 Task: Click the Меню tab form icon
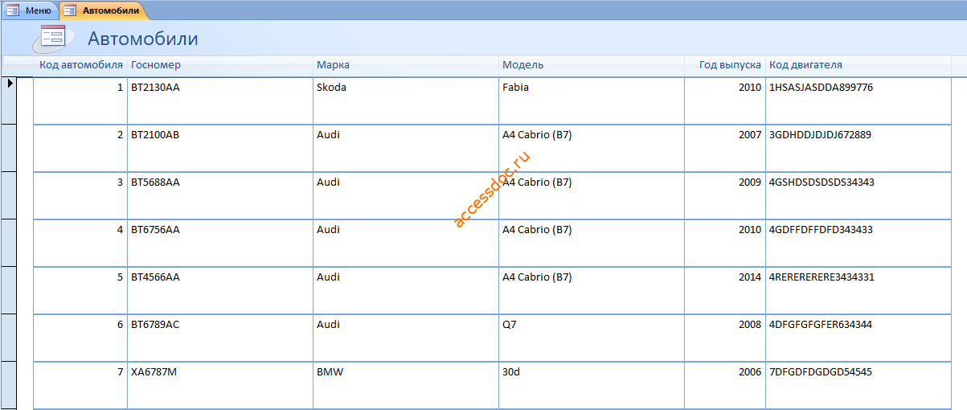click(14, 10)
